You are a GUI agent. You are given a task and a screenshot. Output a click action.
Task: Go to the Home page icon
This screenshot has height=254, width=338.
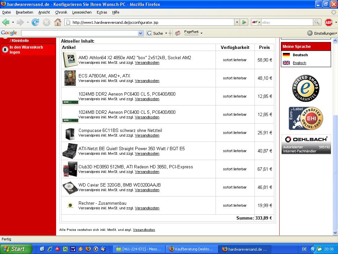coord(57,22)
